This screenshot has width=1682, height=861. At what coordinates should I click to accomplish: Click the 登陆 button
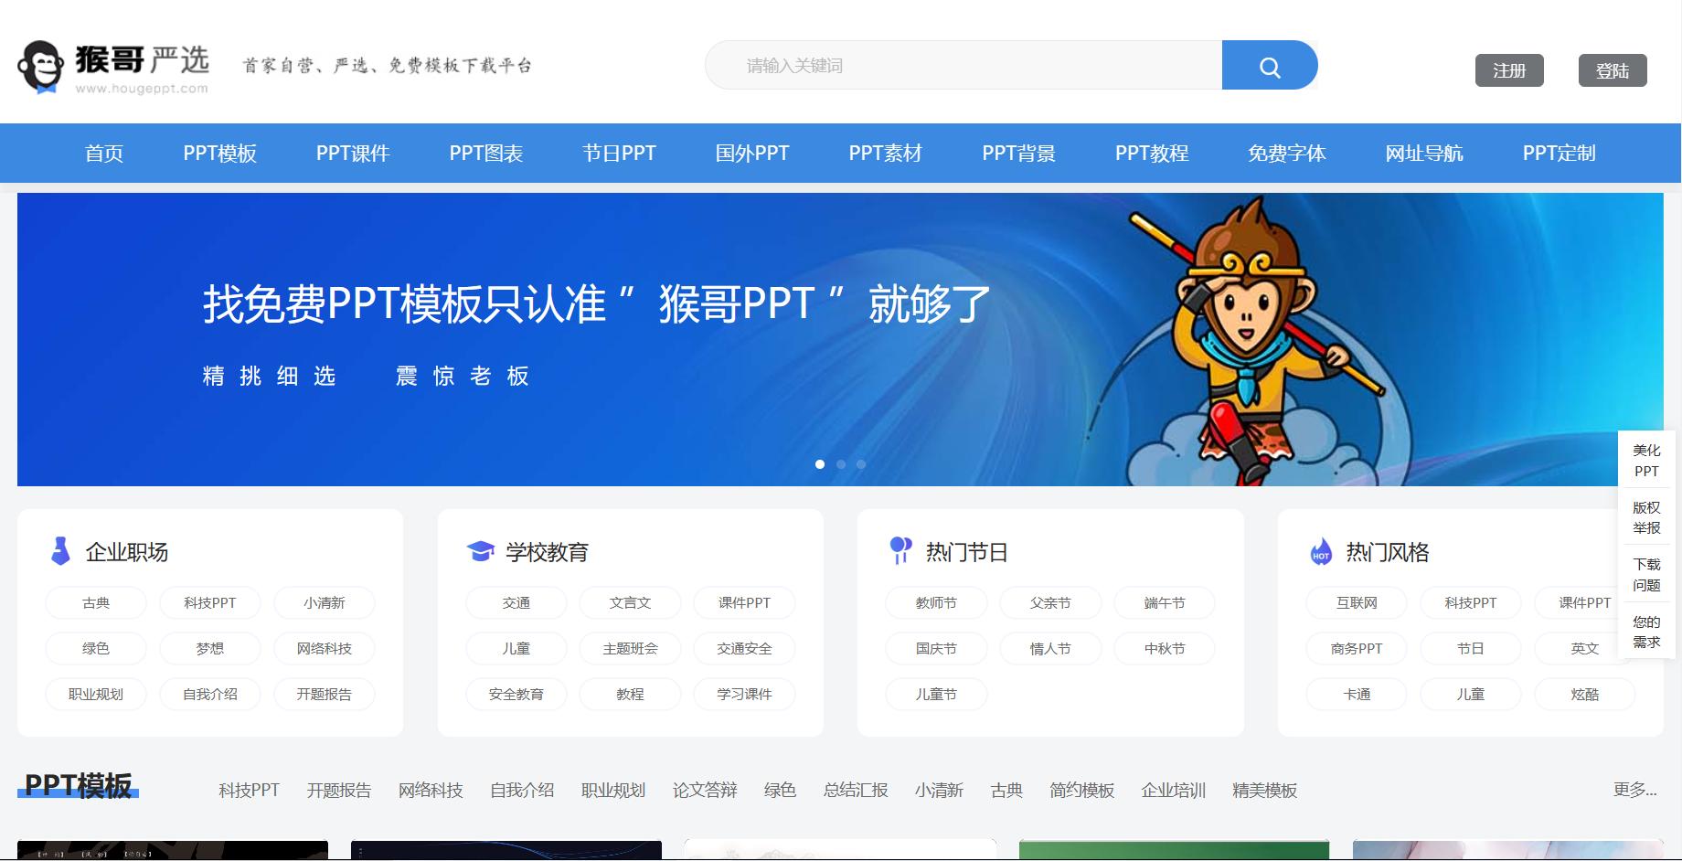1613,69
